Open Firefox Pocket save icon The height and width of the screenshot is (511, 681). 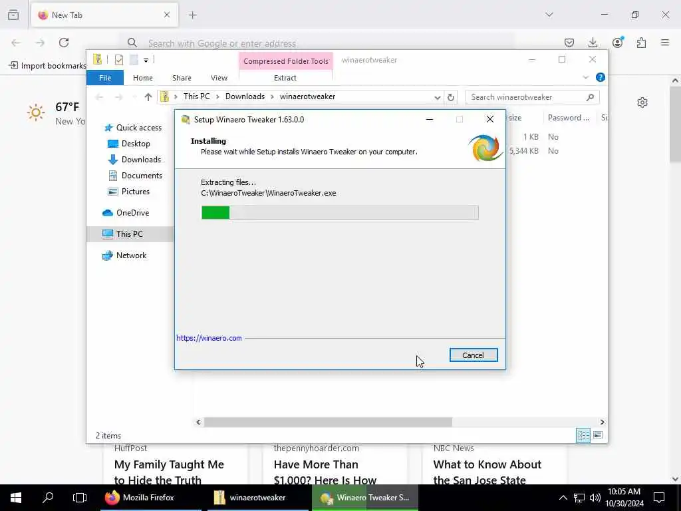pos(569,43)
